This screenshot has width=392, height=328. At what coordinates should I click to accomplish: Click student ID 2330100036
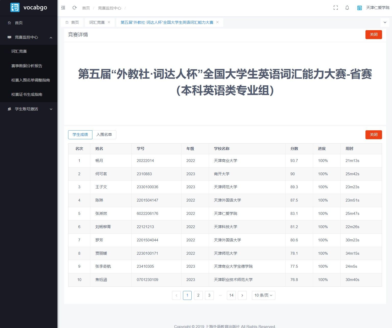[148, 187]
